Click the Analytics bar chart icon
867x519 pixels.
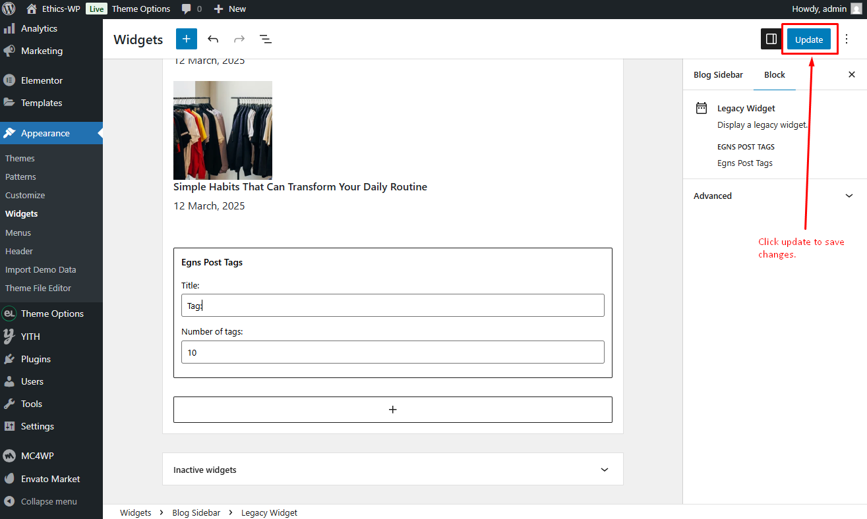9,28
